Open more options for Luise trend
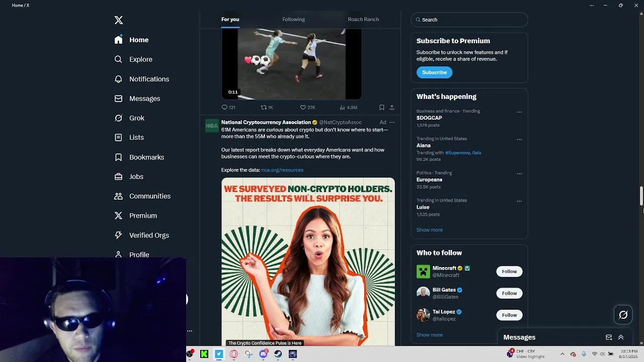 (519, 201)
